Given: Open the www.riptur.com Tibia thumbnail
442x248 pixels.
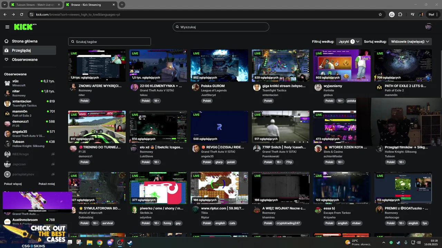Looking at the screenshot, I should 219,188.
